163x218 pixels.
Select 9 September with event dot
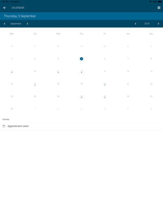(x=12, y=72)
